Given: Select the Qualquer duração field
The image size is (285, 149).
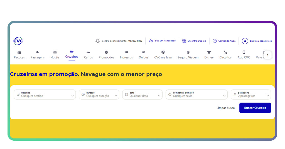Looking at the screenshot, I should pos(99,94).
